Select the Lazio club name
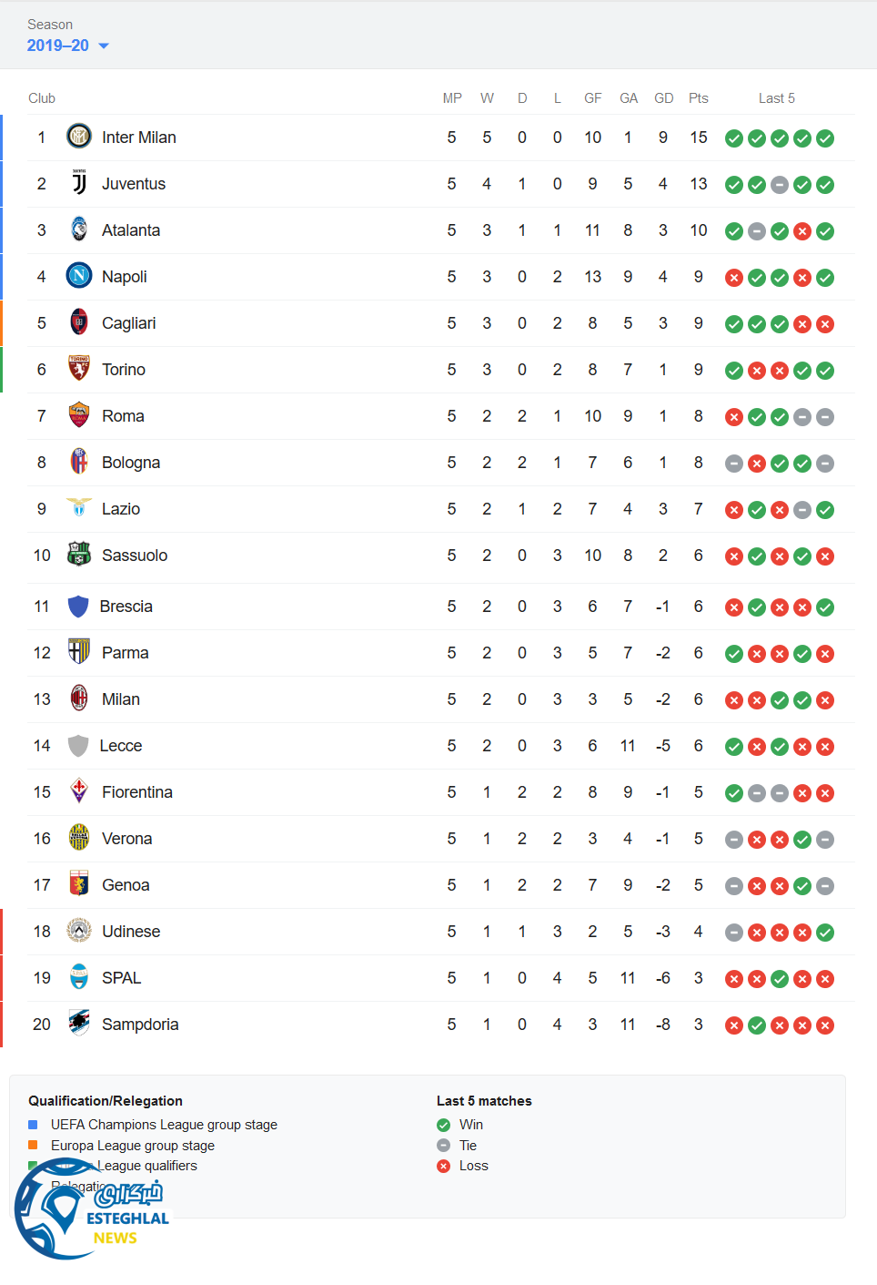Image resolution: width=877 pixels, height=1285 pixels. 121,509
